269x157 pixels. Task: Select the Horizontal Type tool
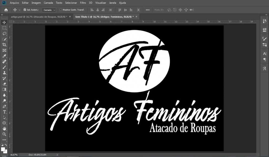click(x=4, y=112)
